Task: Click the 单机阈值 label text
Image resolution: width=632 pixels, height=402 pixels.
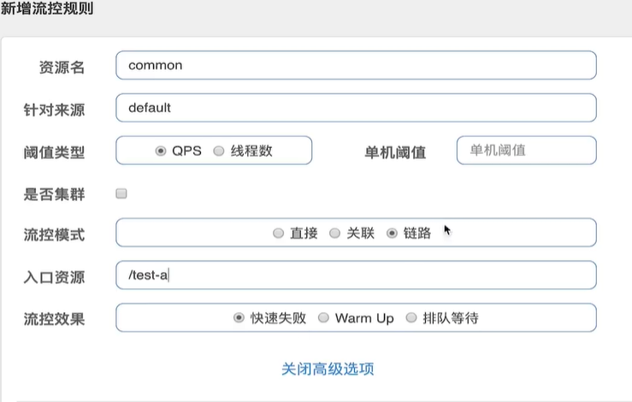Action: [395, 152]
